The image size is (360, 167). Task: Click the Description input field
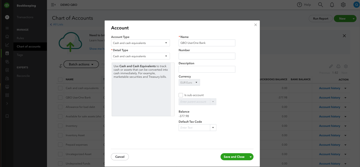(x=207, y=69)
